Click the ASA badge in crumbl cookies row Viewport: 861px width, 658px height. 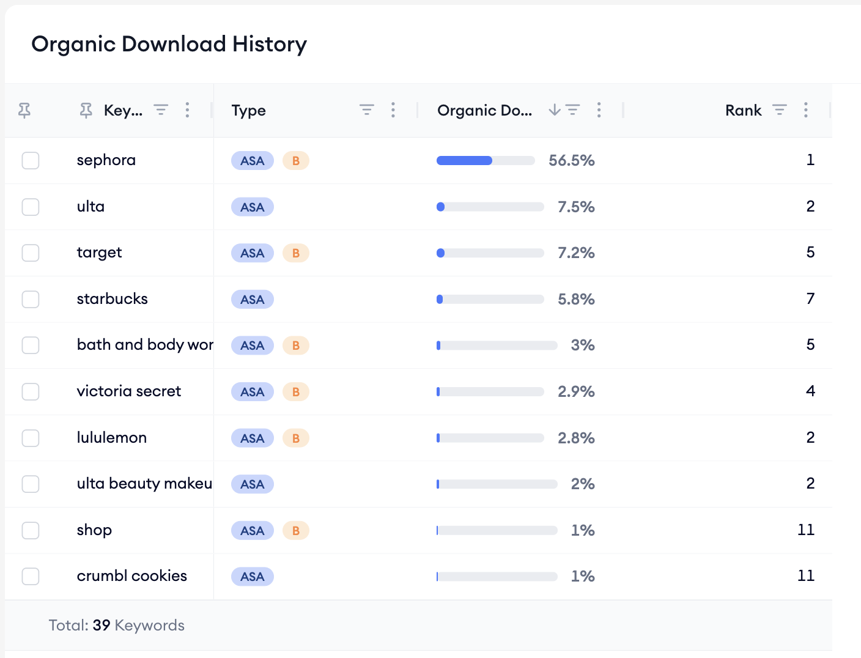click(253, 577)
